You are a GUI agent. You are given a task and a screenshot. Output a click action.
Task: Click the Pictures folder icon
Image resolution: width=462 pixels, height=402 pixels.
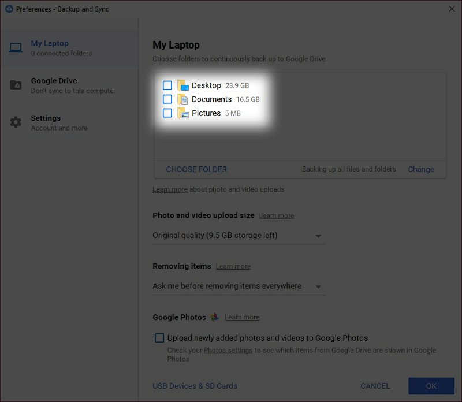(183, 113)
